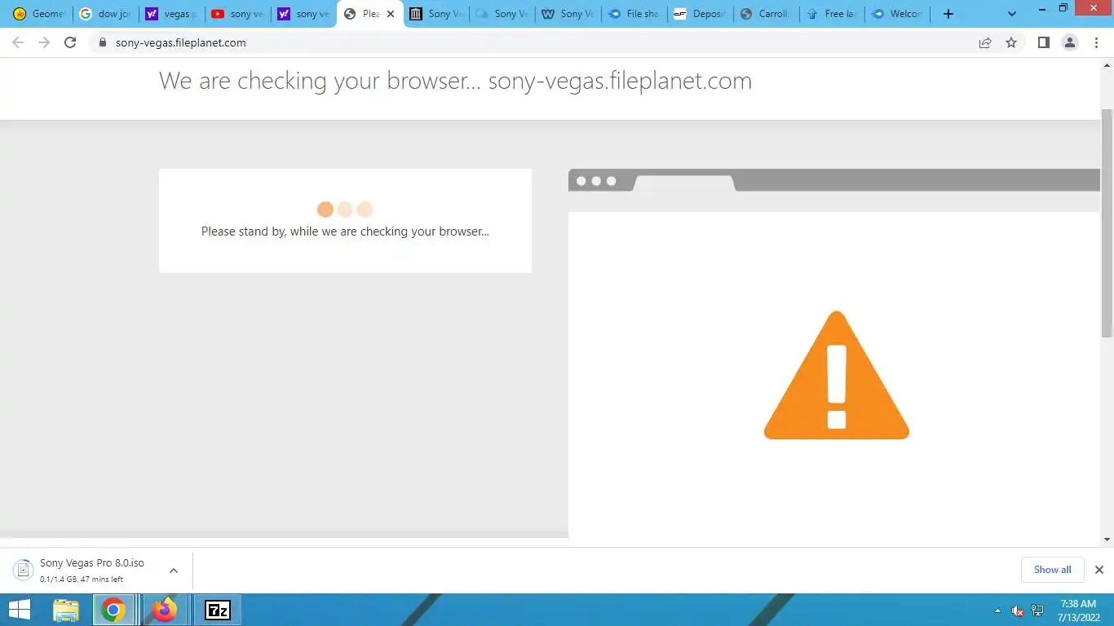Click the muted volume tray icon
Image resolution: width=1114 pixels, height=626 pixels.
tap(1017, 611)
